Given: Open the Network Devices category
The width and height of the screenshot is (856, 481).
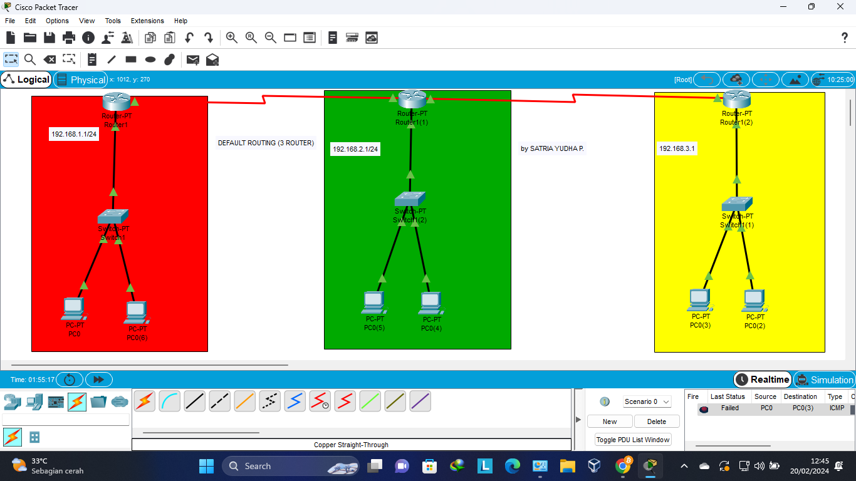Looking at the screenshot, I should [13, 401].
